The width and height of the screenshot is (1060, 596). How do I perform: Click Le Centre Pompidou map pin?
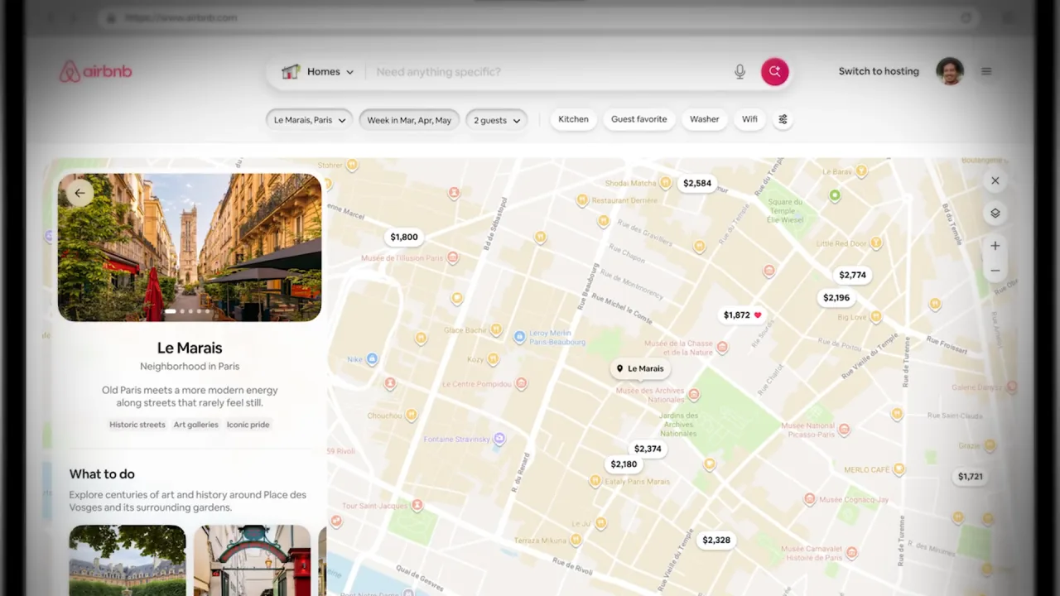click(x=521, y=383)
